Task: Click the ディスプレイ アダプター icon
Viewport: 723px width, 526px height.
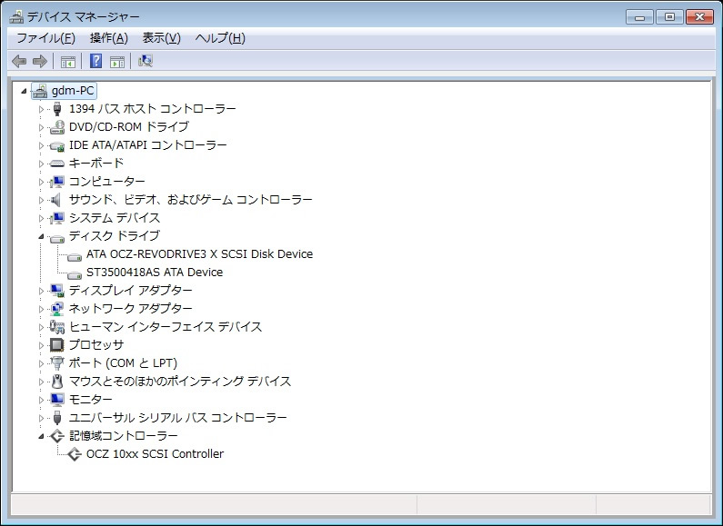Action: (57, 291)
